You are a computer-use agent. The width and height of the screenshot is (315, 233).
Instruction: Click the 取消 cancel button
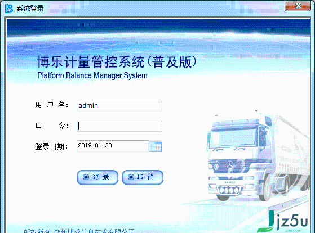click(143, 177)
